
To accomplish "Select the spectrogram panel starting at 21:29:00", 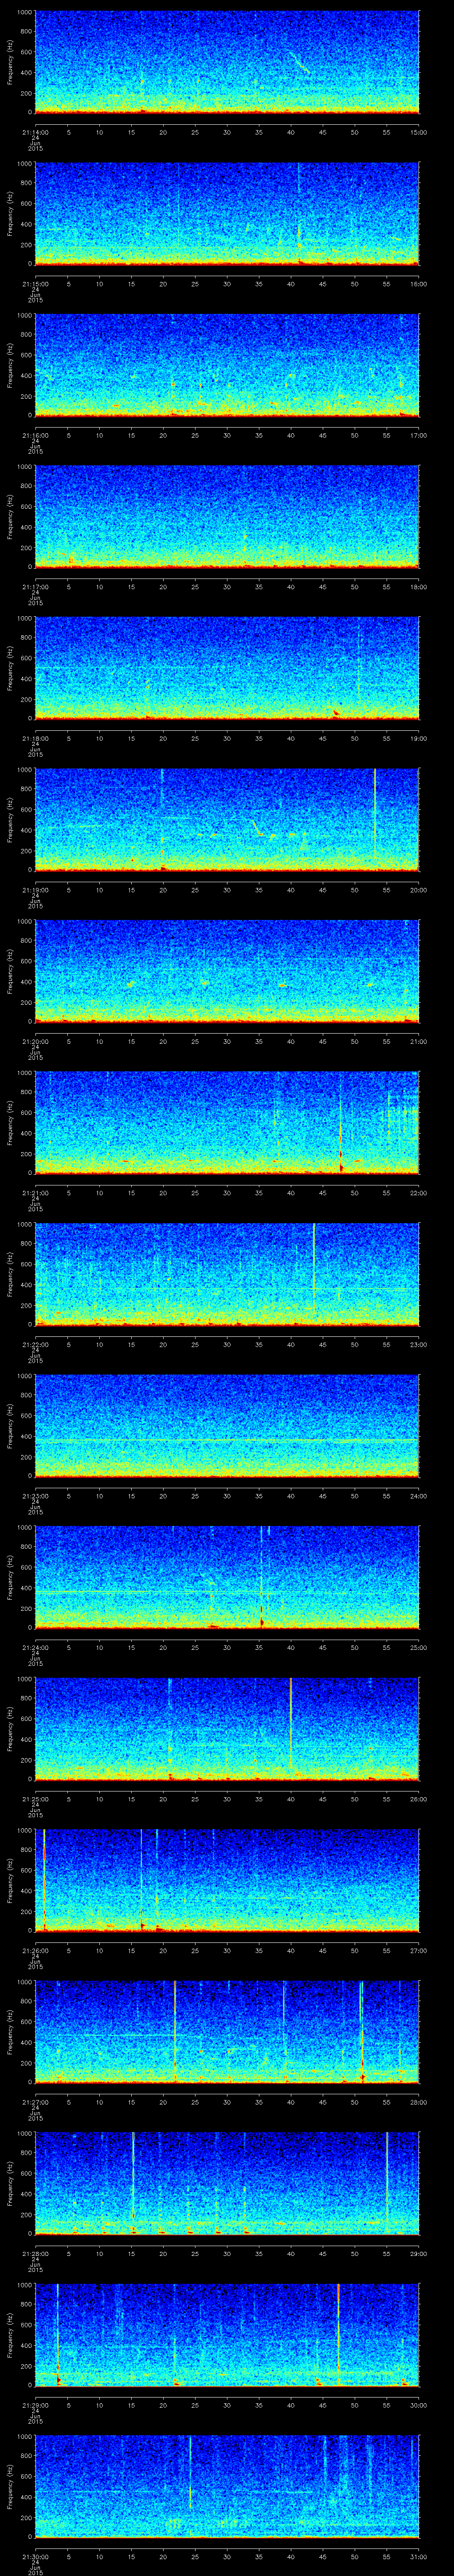I will coord(227,2335).
